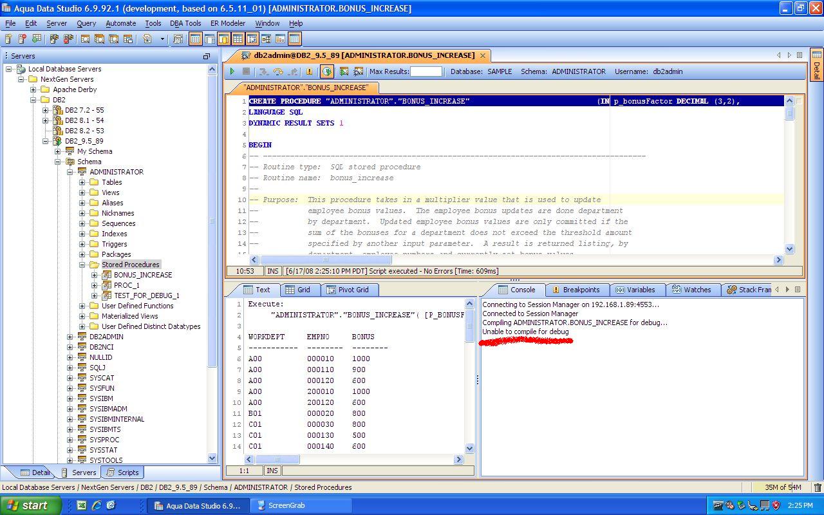The height and width of the screenshot is (515, 824).
Task: Open the Register Server icon in the toolbar
Action: (8, 39)
